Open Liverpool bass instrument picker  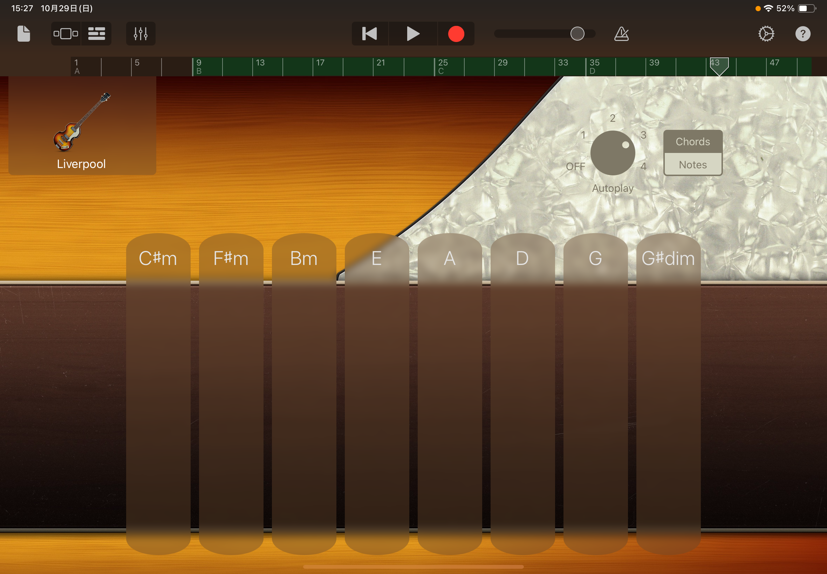tap(82, 126)
